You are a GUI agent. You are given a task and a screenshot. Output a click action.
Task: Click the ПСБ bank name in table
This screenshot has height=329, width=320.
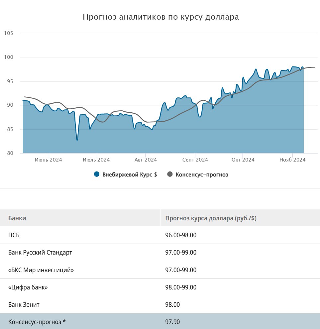(x=14, y=235)
